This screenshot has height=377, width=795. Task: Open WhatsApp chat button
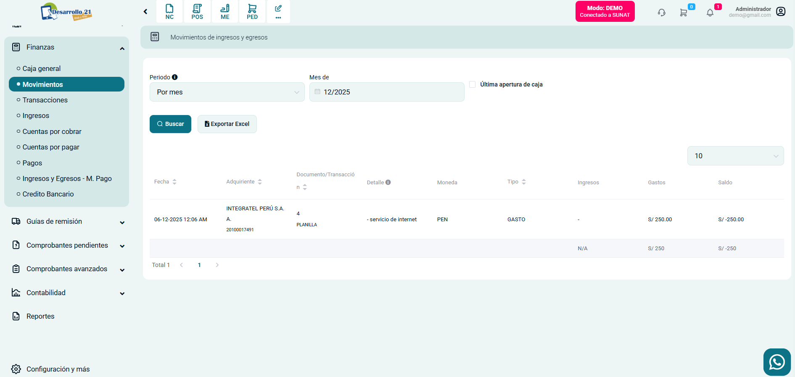(x=777, y=361)
